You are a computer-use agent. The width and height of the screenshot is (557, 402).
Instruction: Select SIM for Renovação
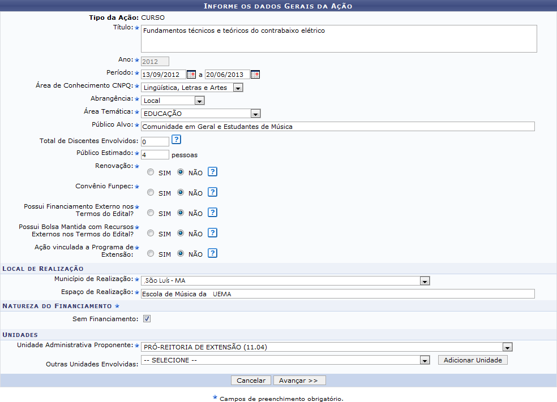coord(151,172)
